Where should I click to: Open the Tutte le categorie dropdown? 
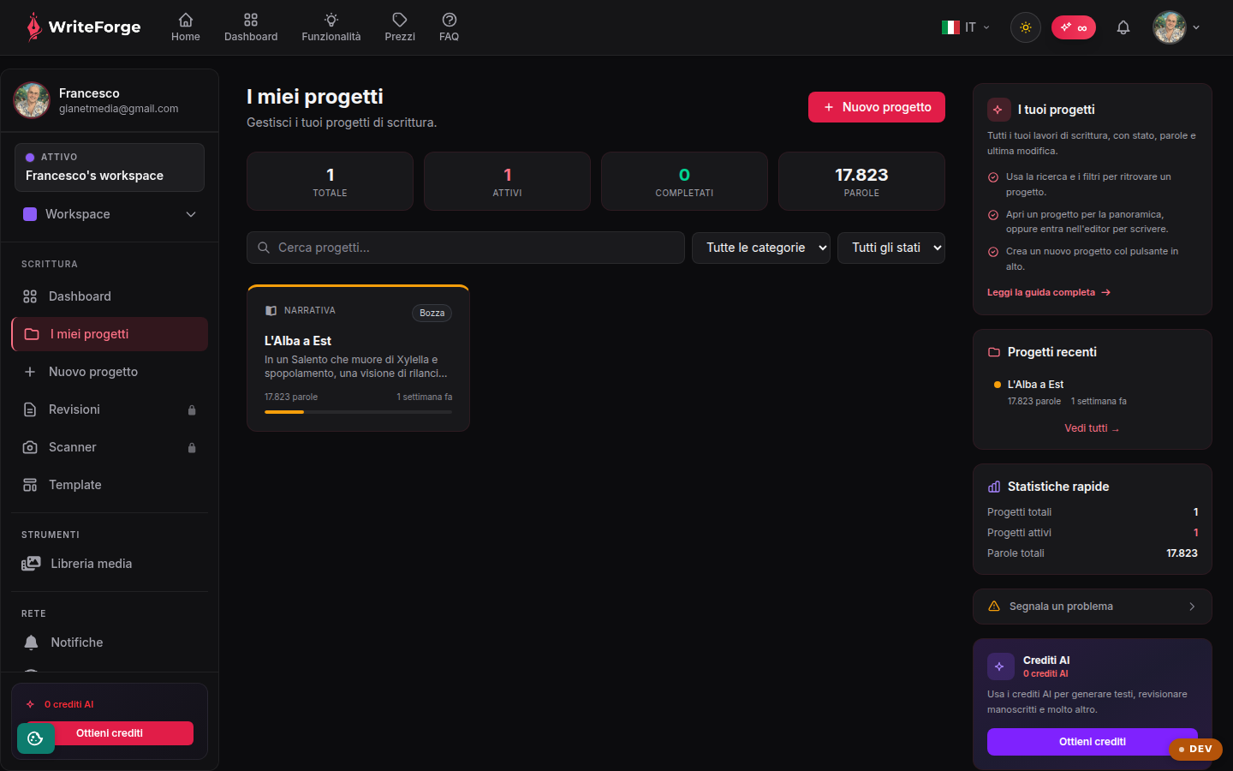click(761, 248)
